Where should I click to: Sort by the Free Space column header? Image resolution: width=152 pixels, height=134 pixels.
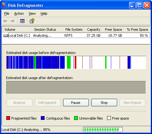(x=113, y=29)
